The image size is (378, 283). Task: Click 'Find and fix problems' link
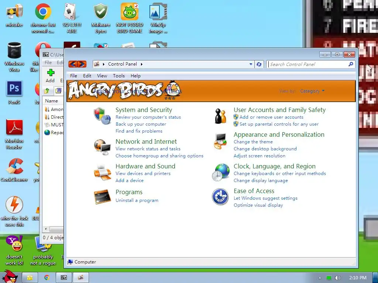139,131
